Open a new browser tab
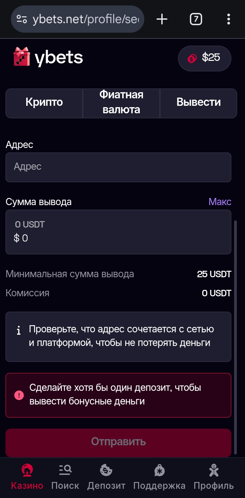Image resolution: width=245 pixels, height=498 pixels. [x=162, y=19]
